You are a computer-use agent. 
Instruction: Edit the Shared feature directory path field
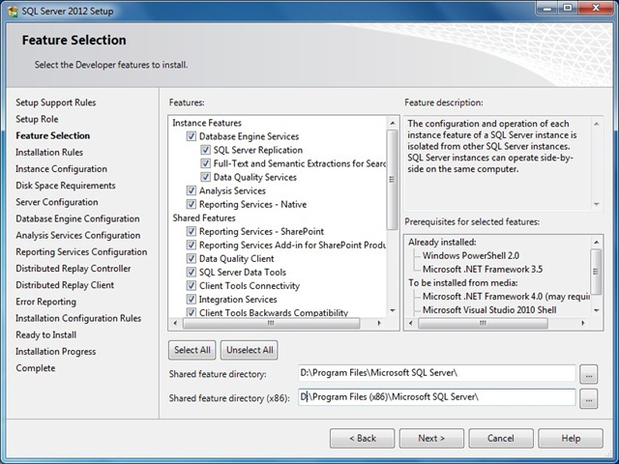(436, 373)
